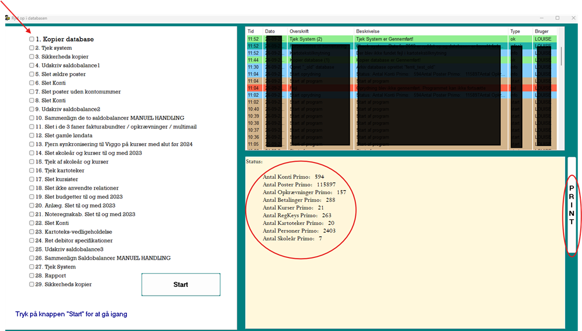This screenshot has width=582, height=331.
Task: Toggle '5. Slet ældre poster' checkbox
Action: pos(32,74)
